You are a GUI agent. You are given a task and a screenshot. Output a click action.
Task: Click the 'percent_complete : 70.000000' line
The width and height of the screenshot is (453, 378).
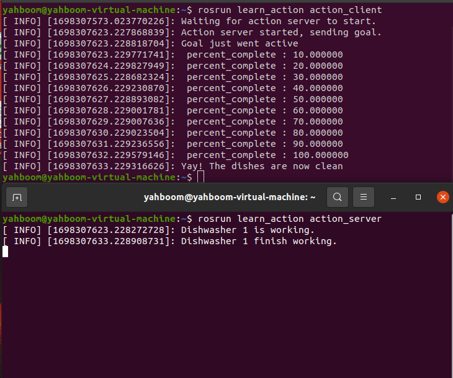173,122
